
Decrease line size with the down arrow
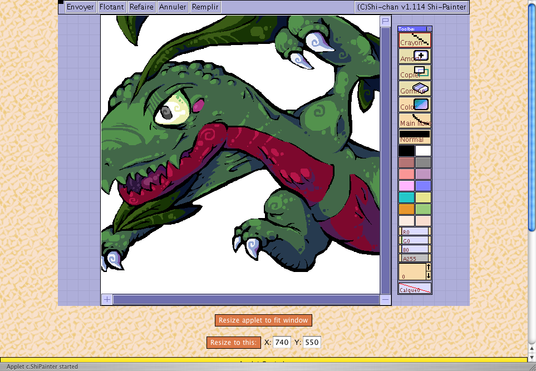(x=429, y=276)
